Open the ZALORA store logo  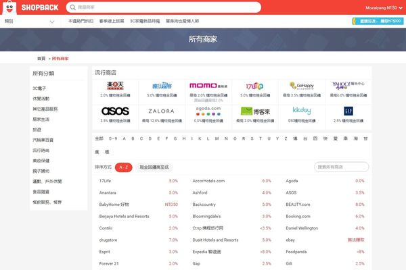[x=161, y=111]
